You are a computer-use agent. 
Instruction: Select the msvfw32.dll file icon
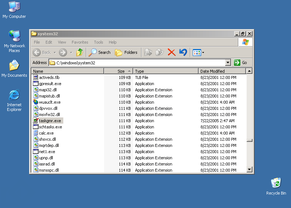[x=36, y=114]
